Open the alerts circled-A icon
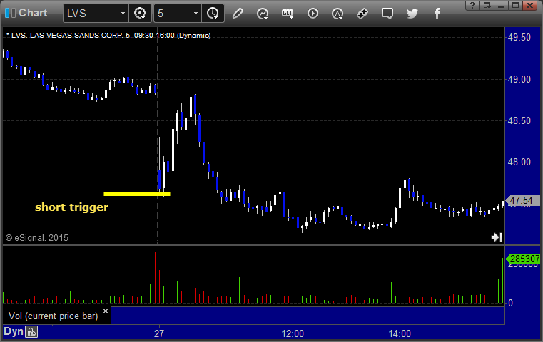This screenshot has width=543, height=342. pos(338,14)
